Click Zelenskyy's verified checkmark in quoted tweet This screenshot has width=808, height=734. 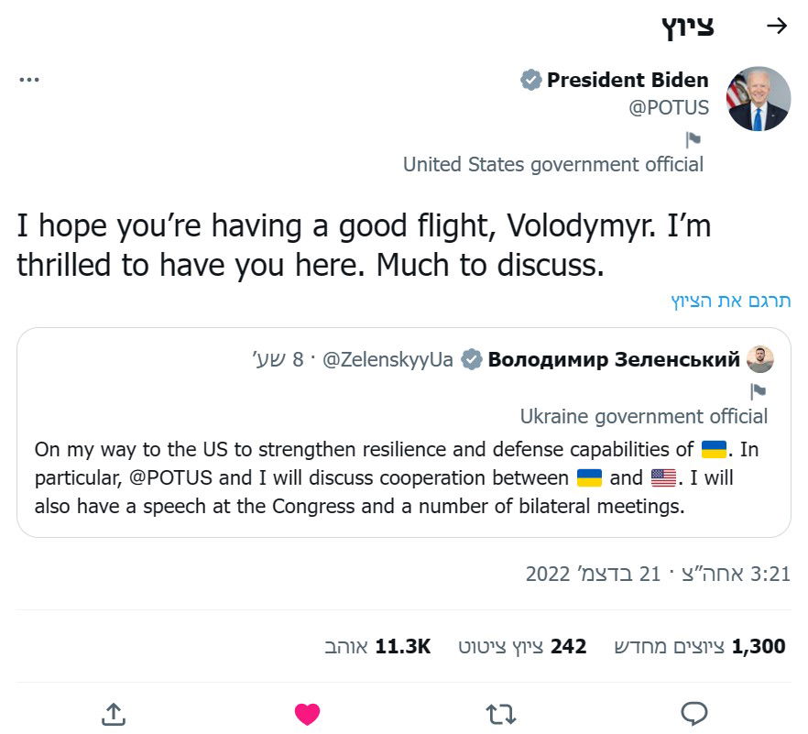point(474,359)
